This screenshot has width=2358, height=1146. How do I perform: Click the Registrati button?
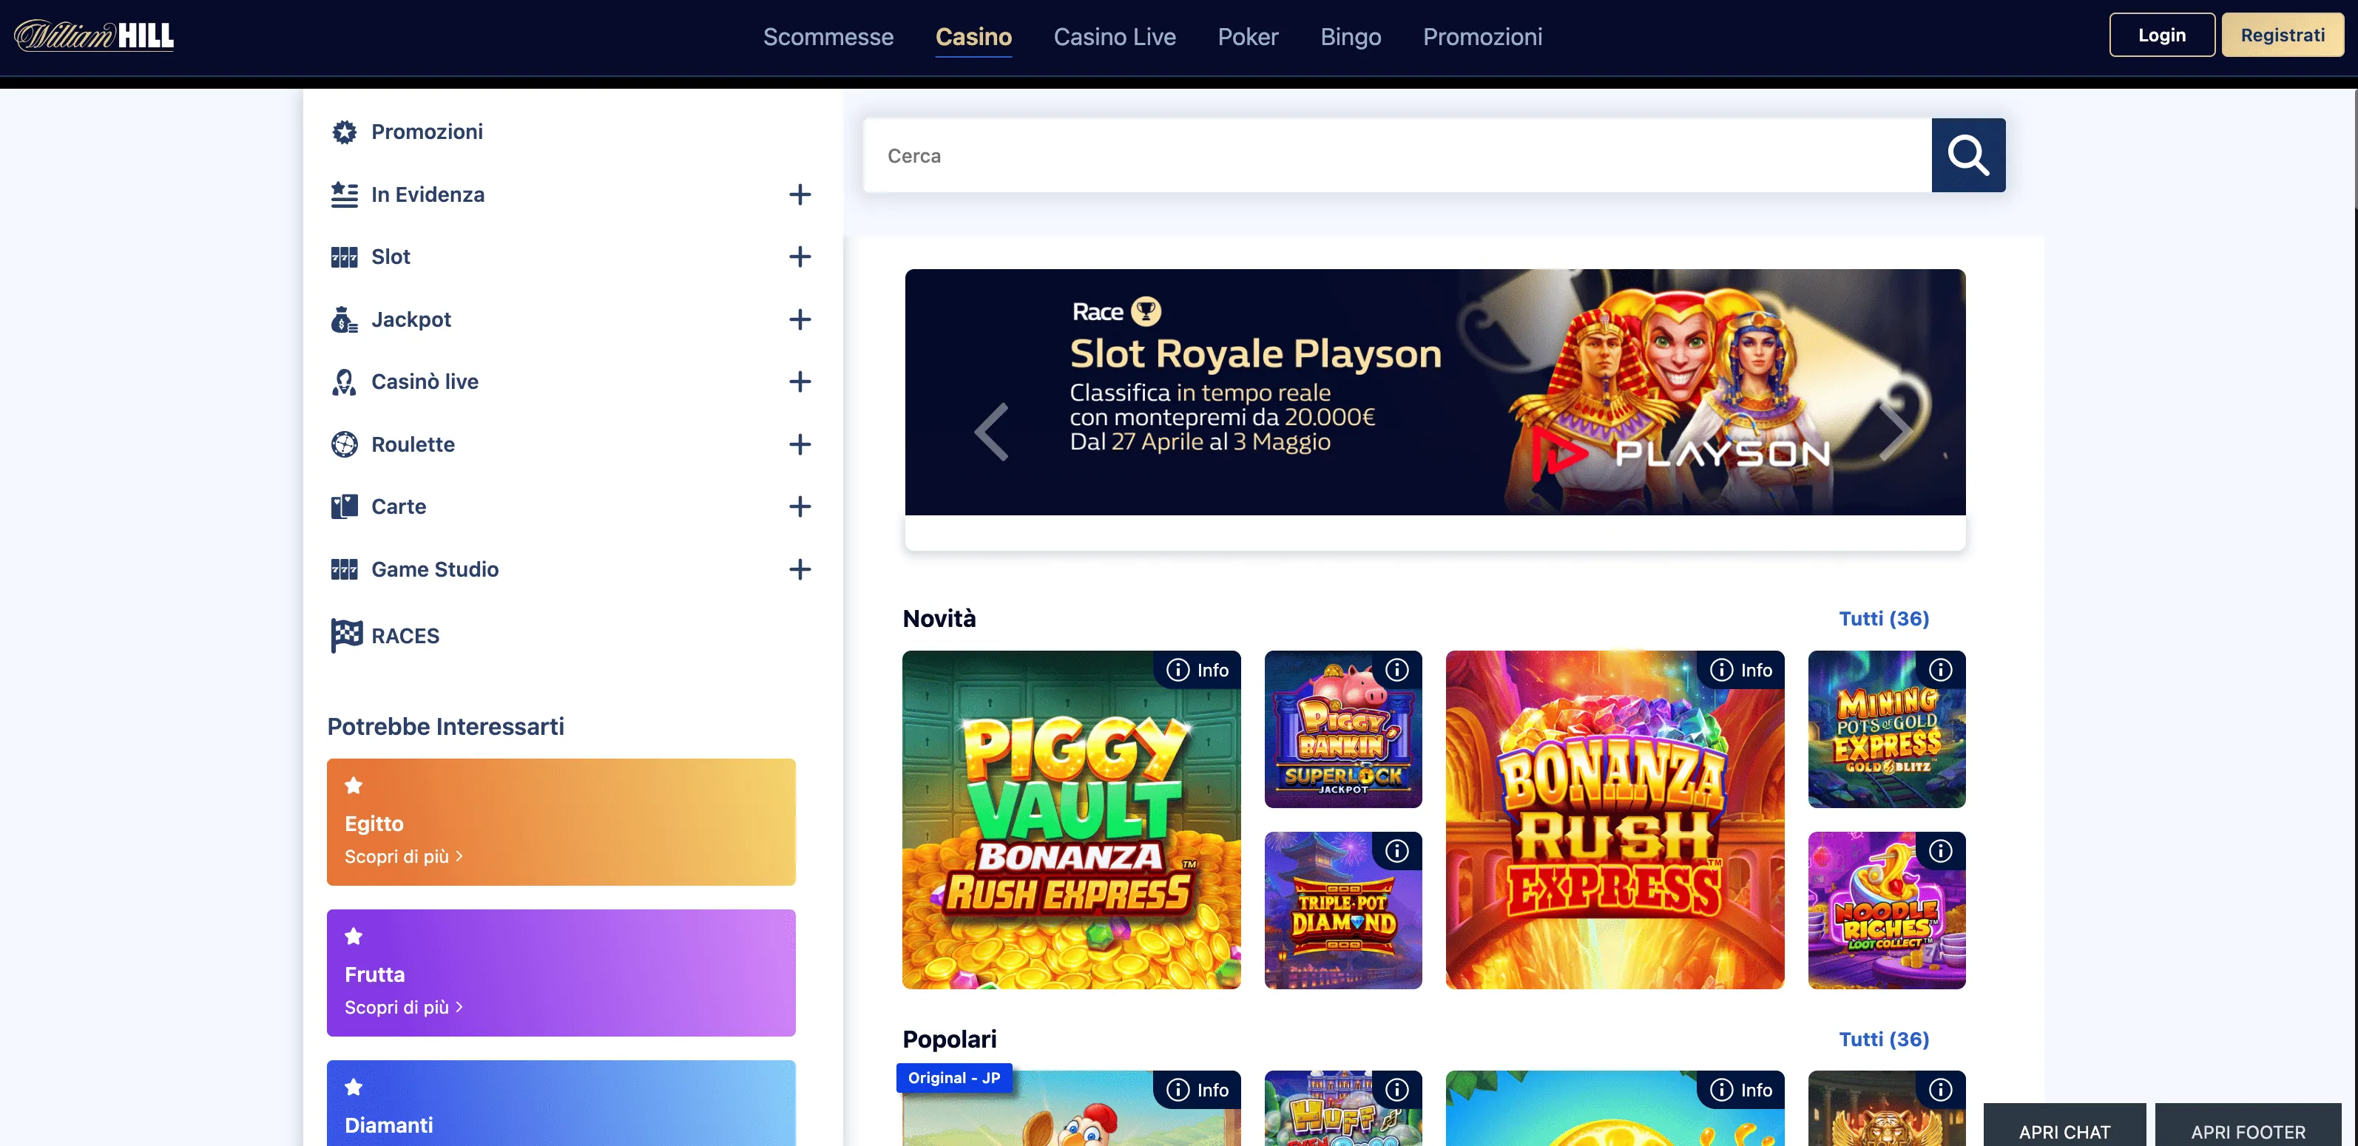tap(2282, 35)
